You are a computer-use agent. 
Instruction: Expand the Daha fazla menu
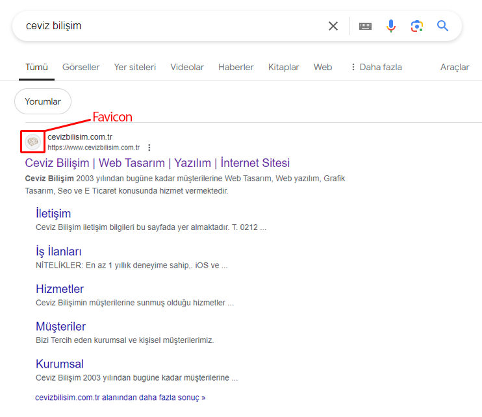point(377,68)
